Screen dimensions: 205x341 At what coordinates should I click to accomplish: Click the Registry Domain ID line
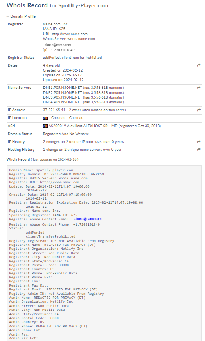pos(56,174)
